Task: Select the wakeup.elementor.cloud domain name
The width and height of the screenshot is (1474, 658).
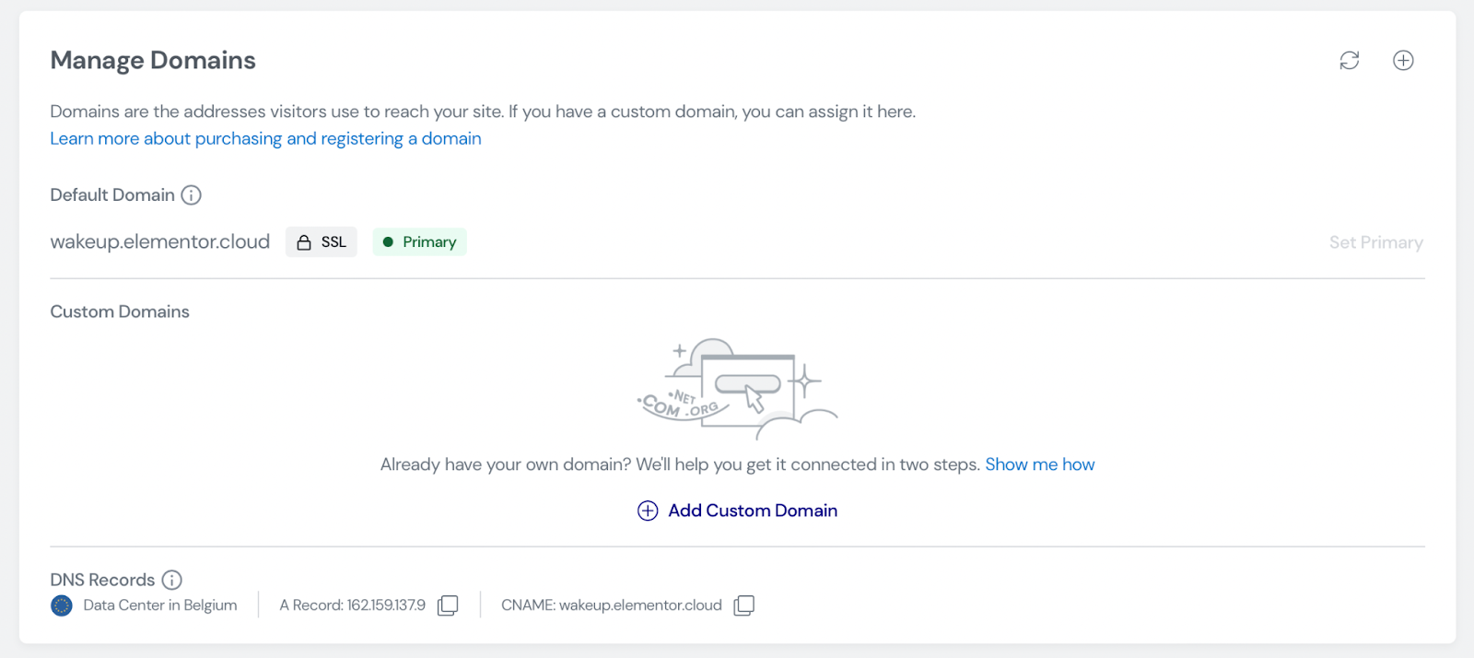Action: 159,241
